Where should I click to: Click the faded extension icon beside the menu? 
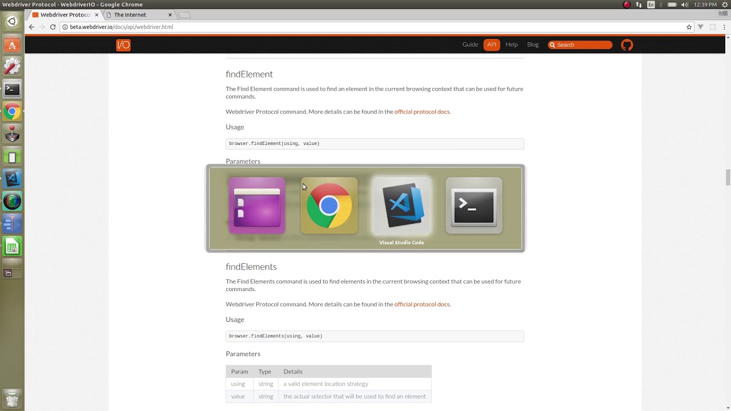(x=713, y=27)
